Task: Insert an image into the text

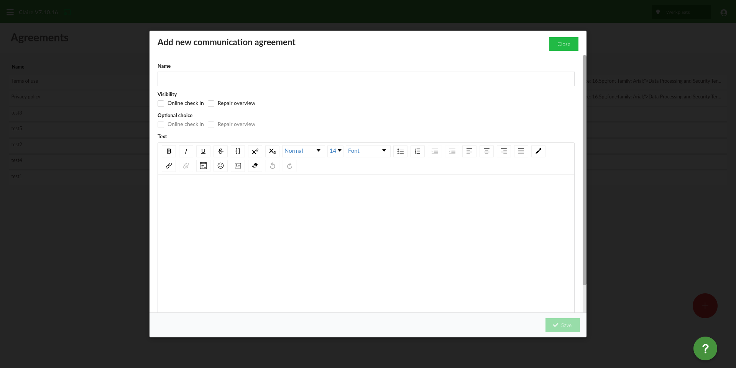Action: tap(238, 166)
